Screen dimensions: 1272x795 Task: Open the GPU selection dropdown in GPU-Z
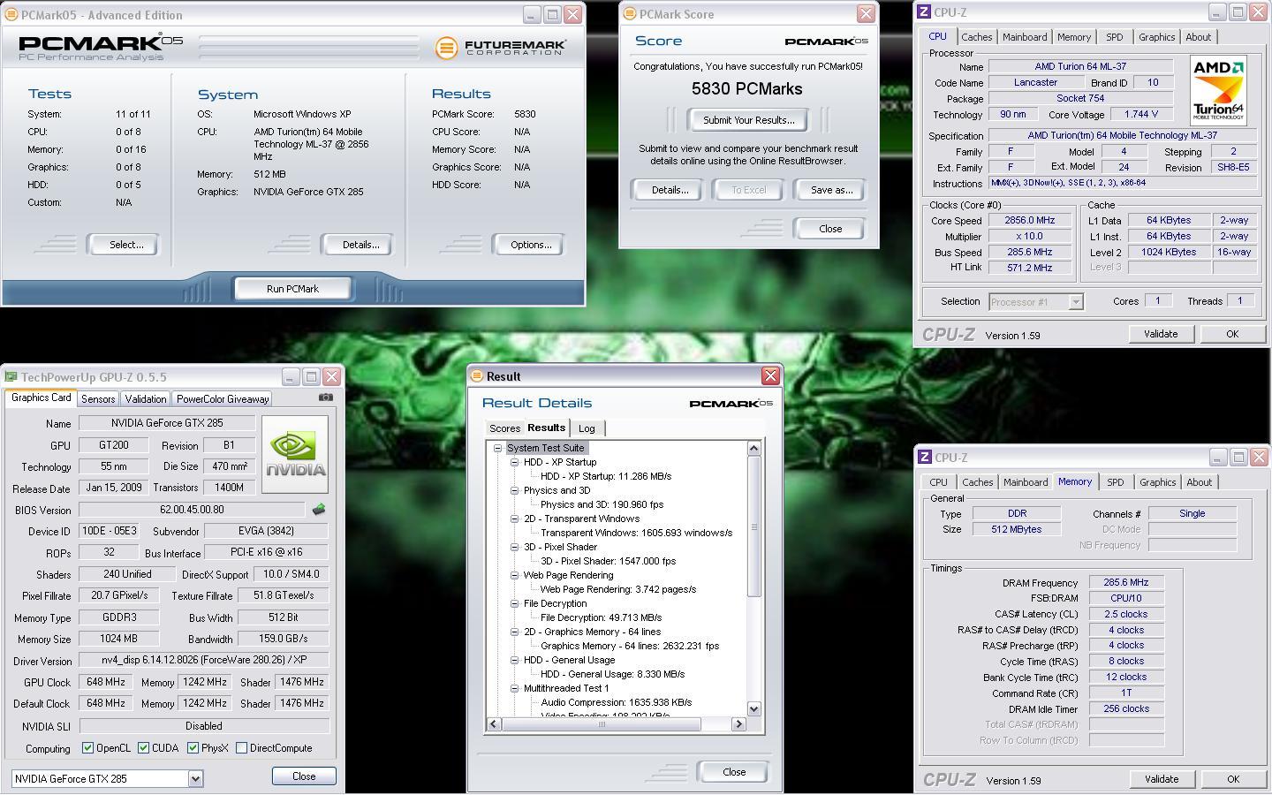[x=195, y=779]
